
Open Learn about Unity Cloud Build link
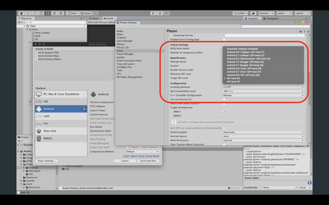[141, 156]
